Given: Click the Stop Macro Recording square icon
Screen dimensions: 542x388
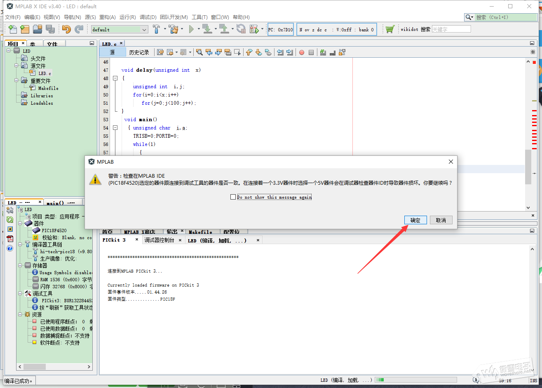Looking at the screenshot, I should tap(311, 52).
